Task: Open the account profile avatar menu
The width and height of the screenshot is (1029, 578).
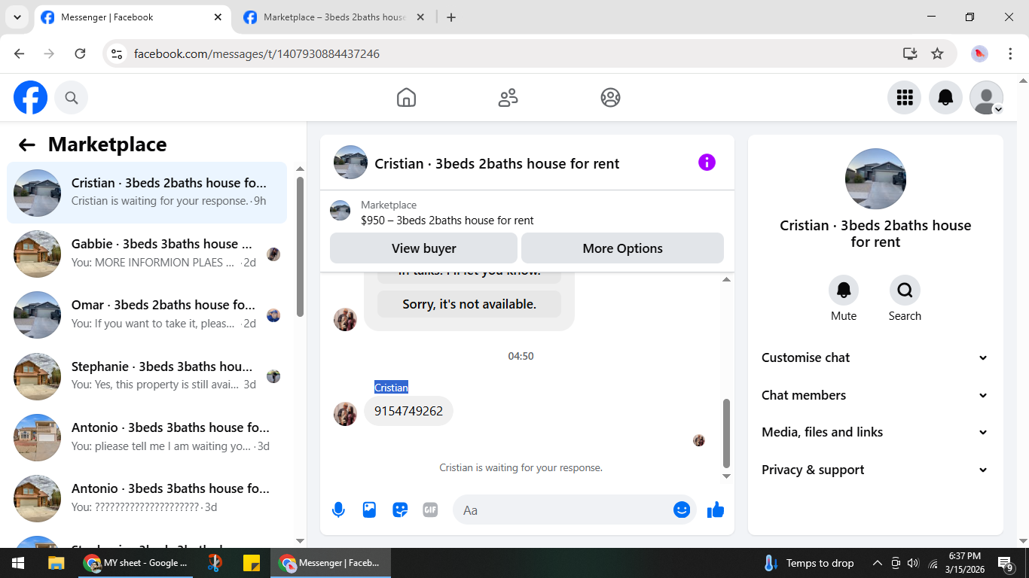Action: 986,97
